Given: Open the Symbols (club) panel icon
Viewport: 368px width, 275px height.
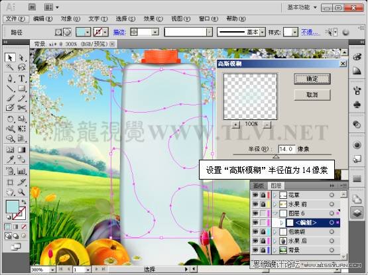Looking at the screenshot, I should [357, 105].
